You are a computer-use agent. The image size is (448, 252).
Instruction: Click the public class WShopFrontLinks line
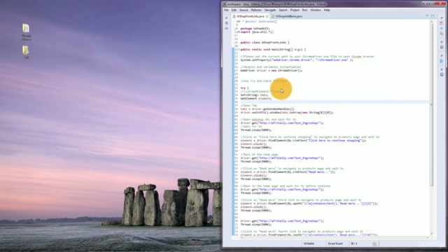point(265,43)
